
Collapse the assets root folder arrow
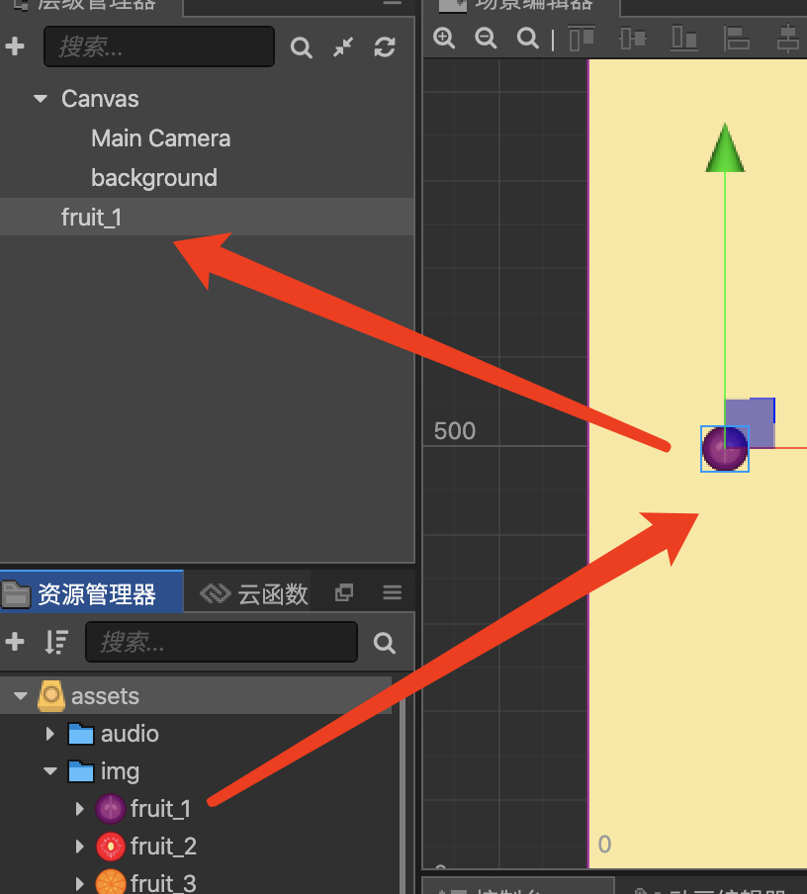tap(21, 695)
